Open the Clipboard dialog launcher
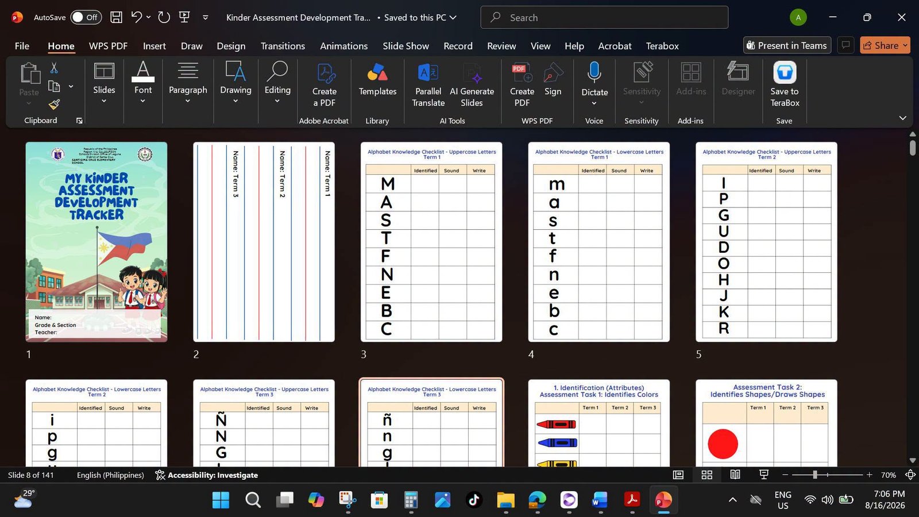Image resolution: width=919 pixels, height=517 pixels. tap(79, 121)
